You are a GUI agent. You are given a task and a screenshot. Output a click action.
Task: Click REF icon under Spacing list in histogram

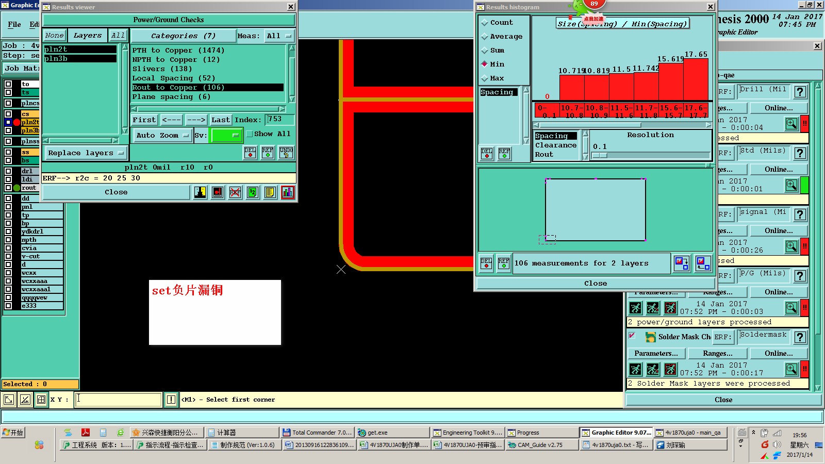tap(504, 153)
